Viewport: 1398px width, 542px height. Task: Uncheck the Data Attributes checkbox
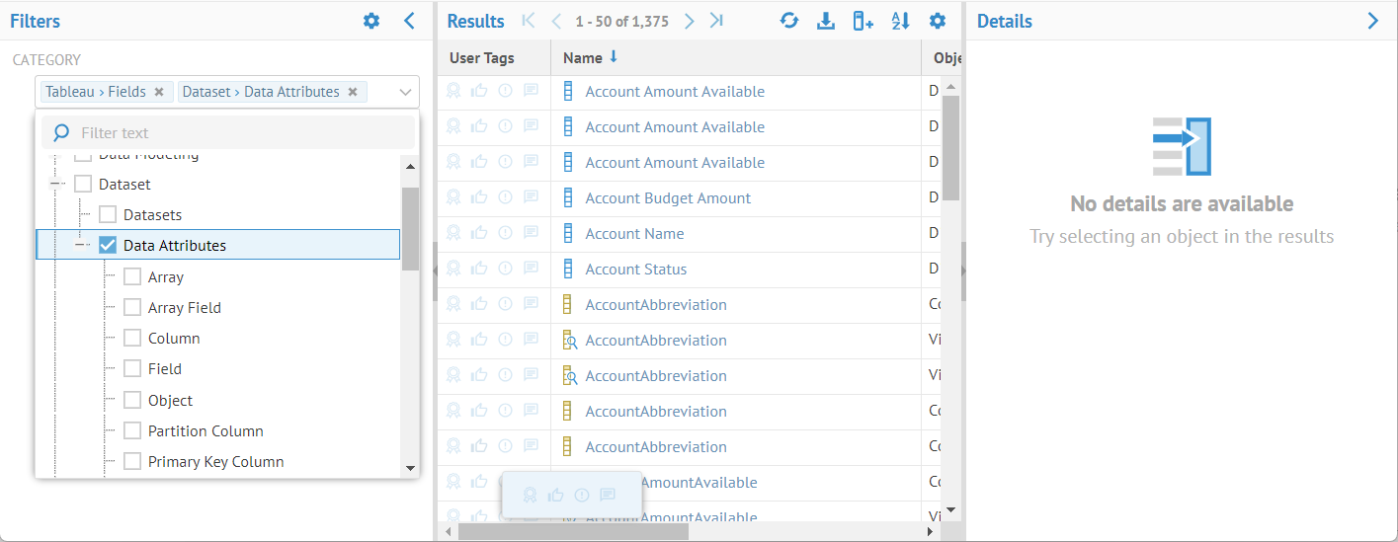click(108, 245)
